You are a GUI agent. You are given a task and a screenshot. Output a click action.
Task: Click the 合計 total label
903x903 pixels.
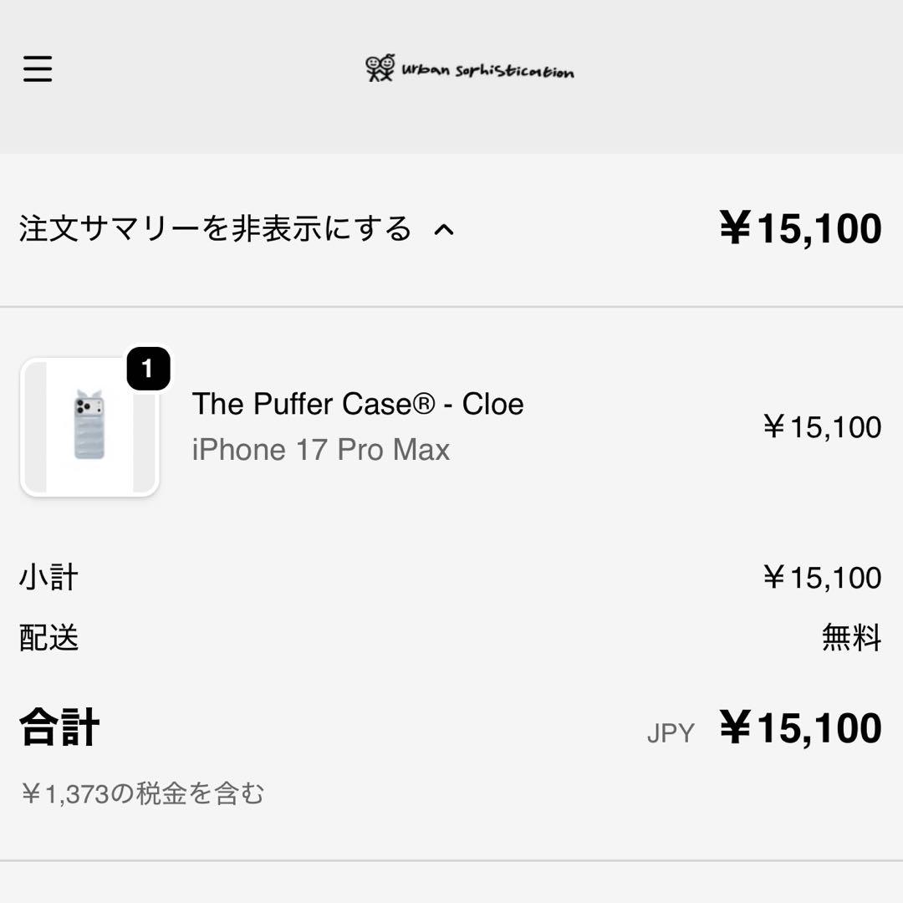(x=59, y=727)
